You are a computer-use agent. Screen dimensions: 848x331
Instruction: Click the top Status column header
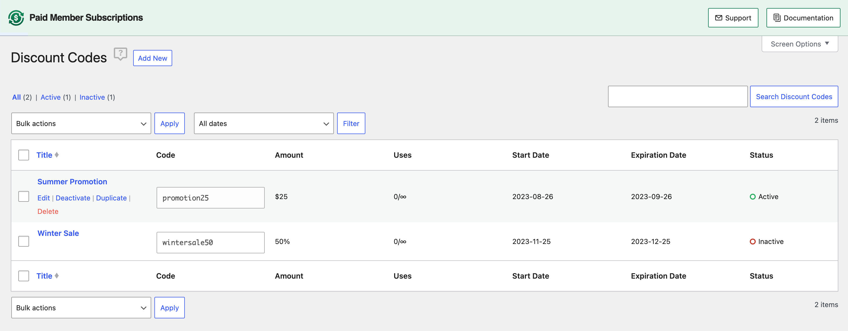coord(761,155)
